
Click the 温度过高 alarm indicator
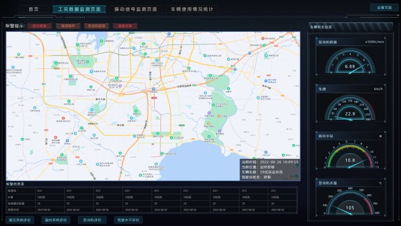(125, 26)
